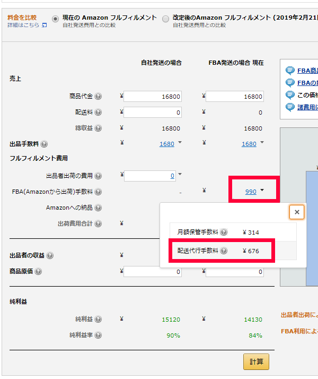Viewport: 318px width, 379px height.
Task: Click the FBA発送 商品代金 input field
Action: (x=235, y=97)
